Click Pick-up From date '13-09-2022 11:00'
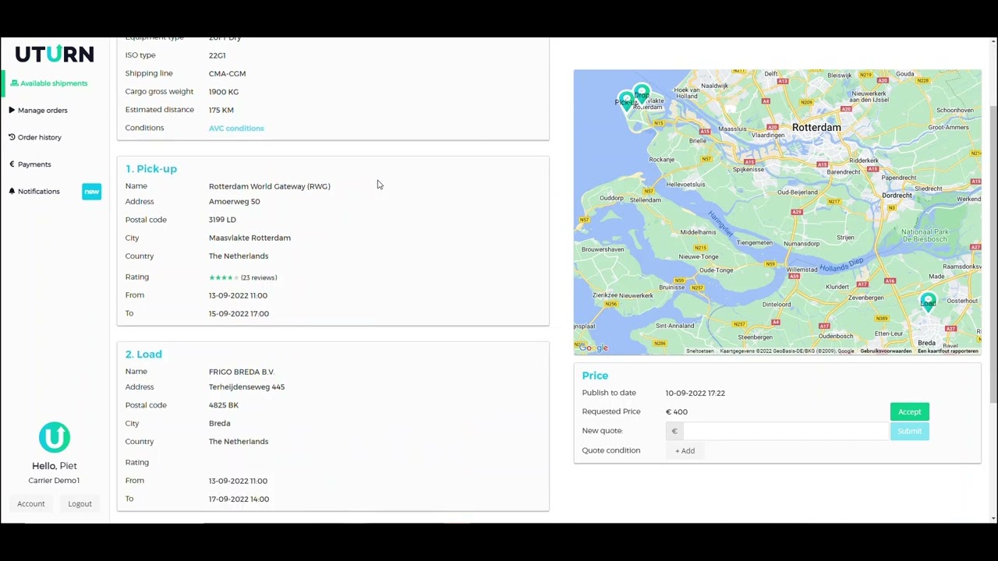Viewport: 998px width, 561px height. [x=238, y=296]
